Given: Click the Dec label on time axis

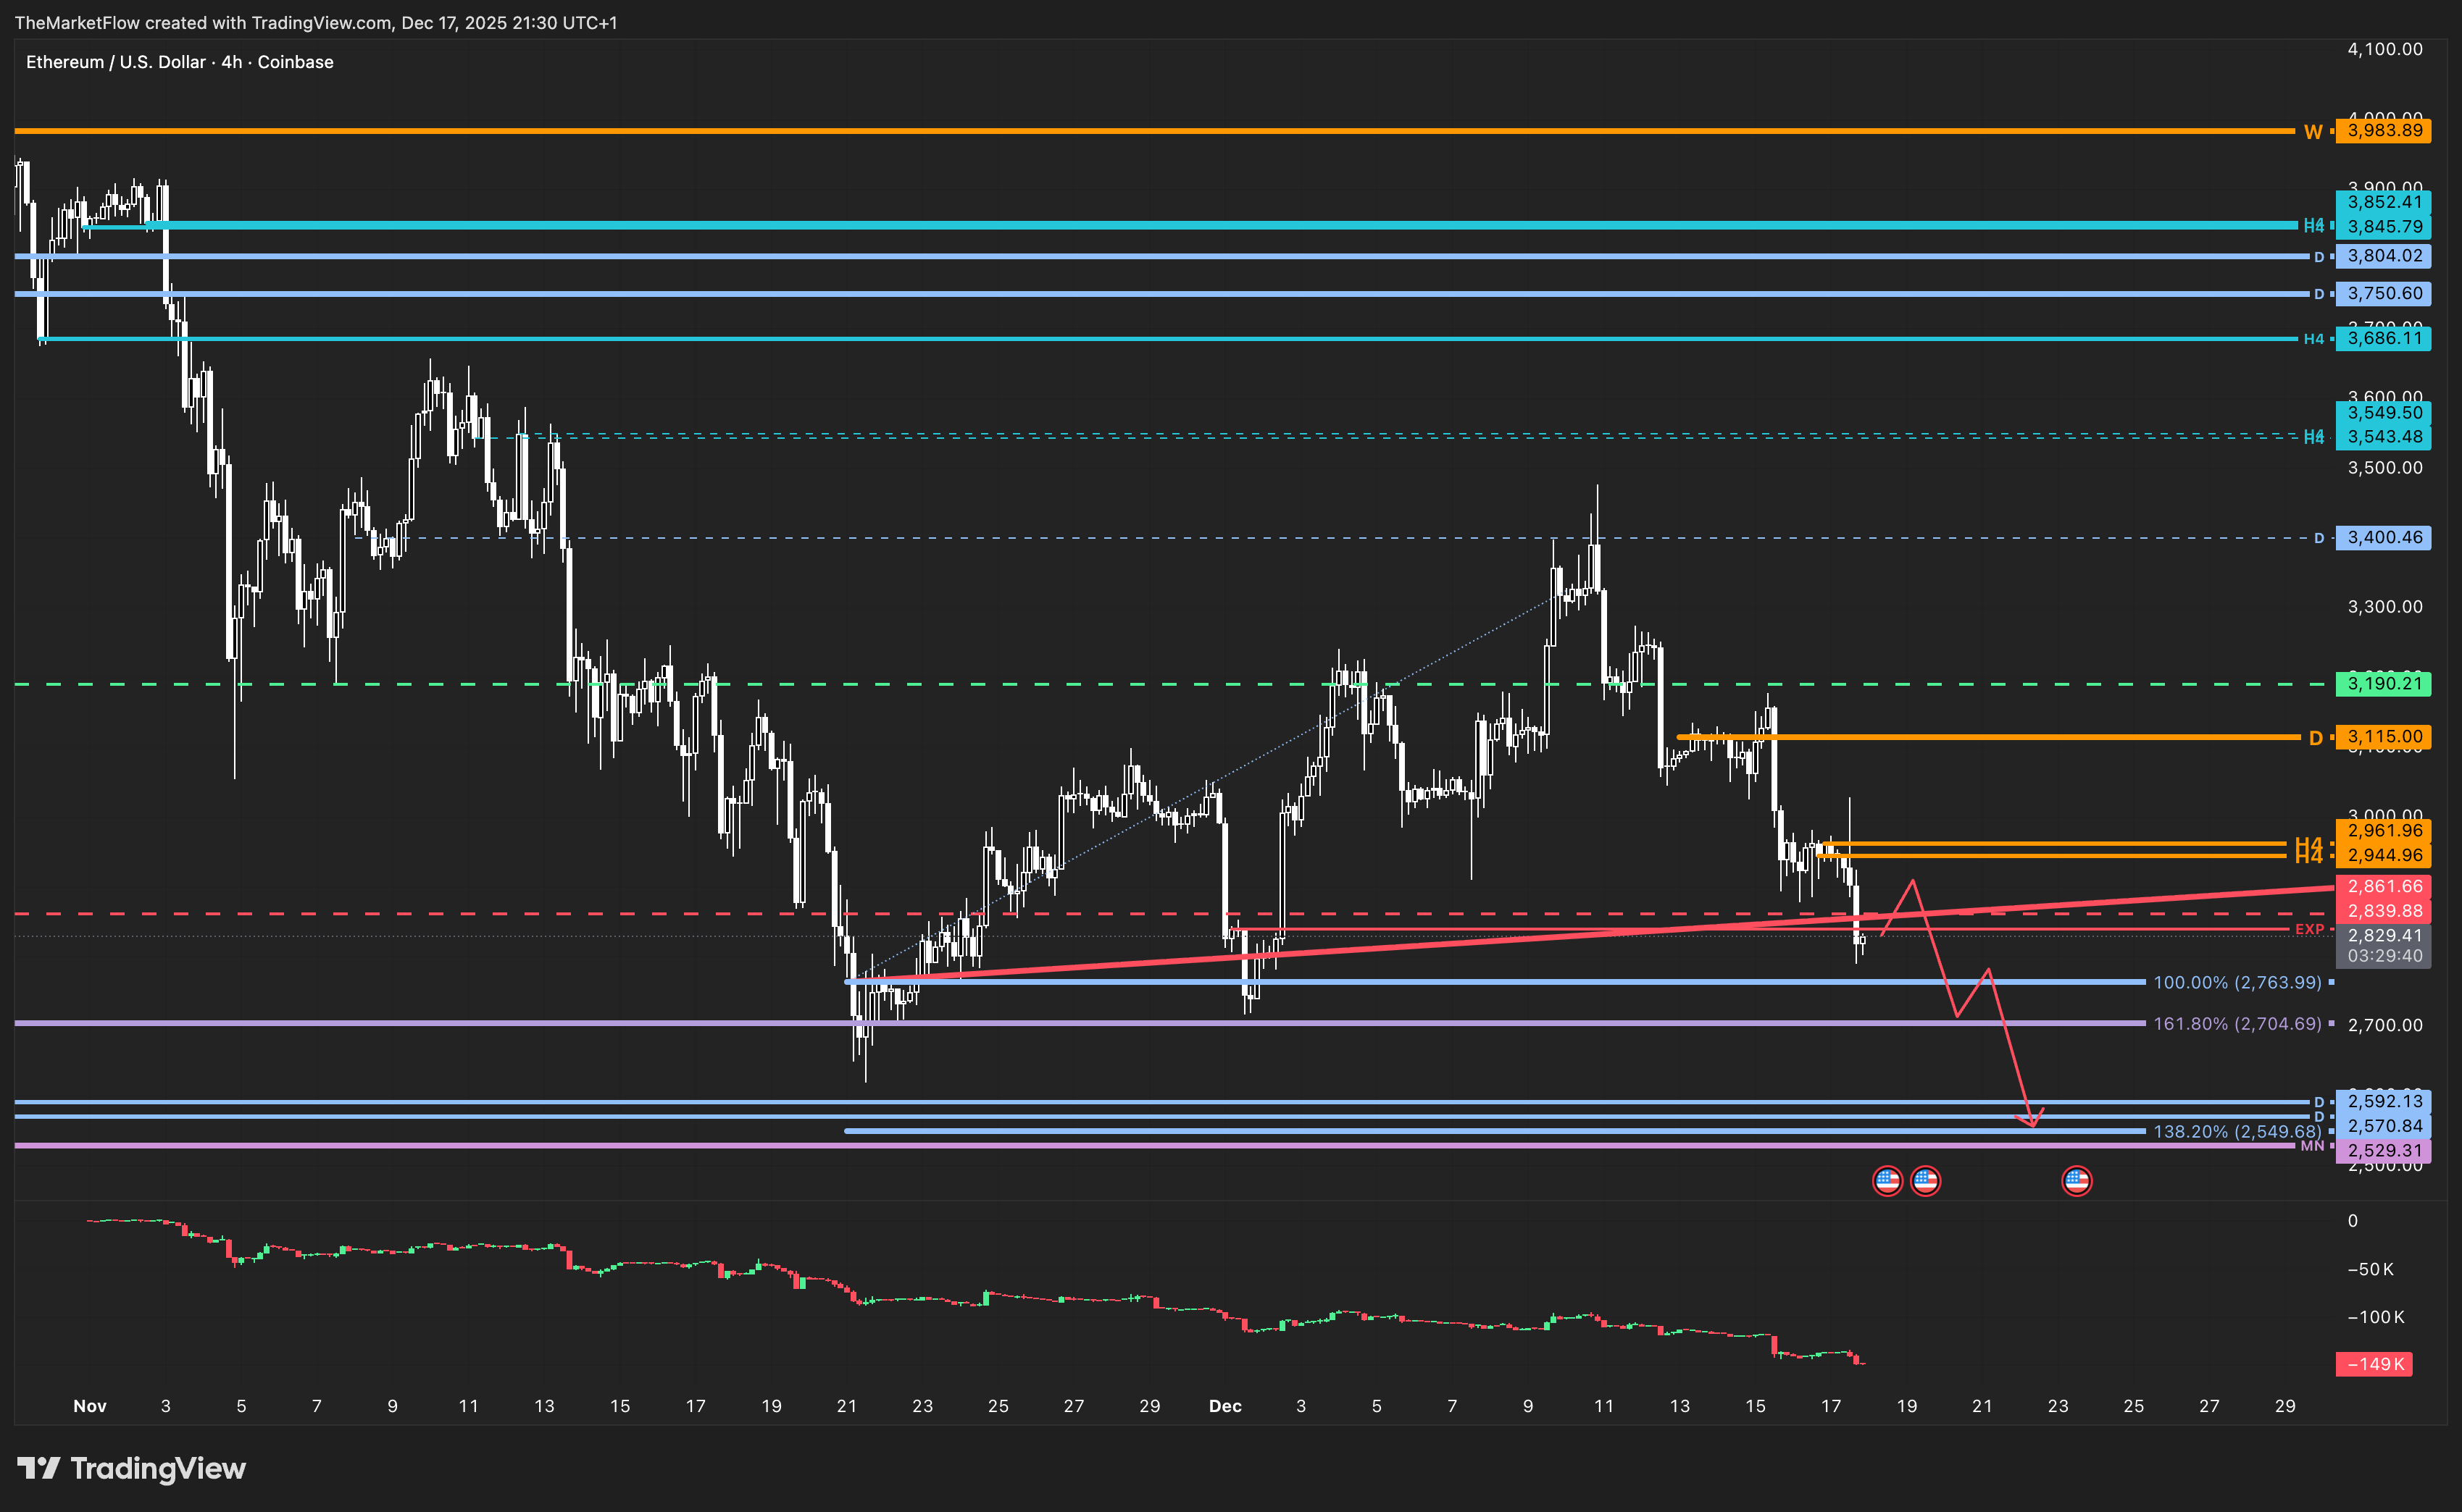Looking at the screenshot, I should click(1224, 1406).
